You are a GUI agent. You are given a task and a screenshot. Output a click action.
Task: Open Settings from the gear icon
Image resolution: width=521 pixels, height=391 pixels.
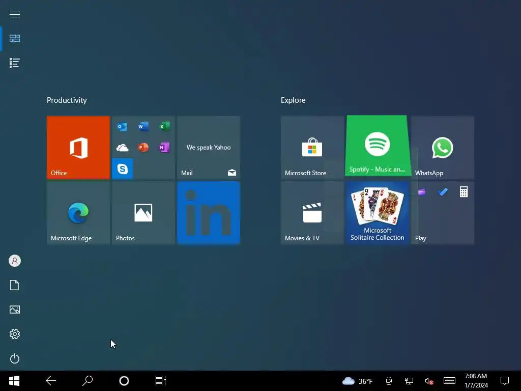point(15,334)
